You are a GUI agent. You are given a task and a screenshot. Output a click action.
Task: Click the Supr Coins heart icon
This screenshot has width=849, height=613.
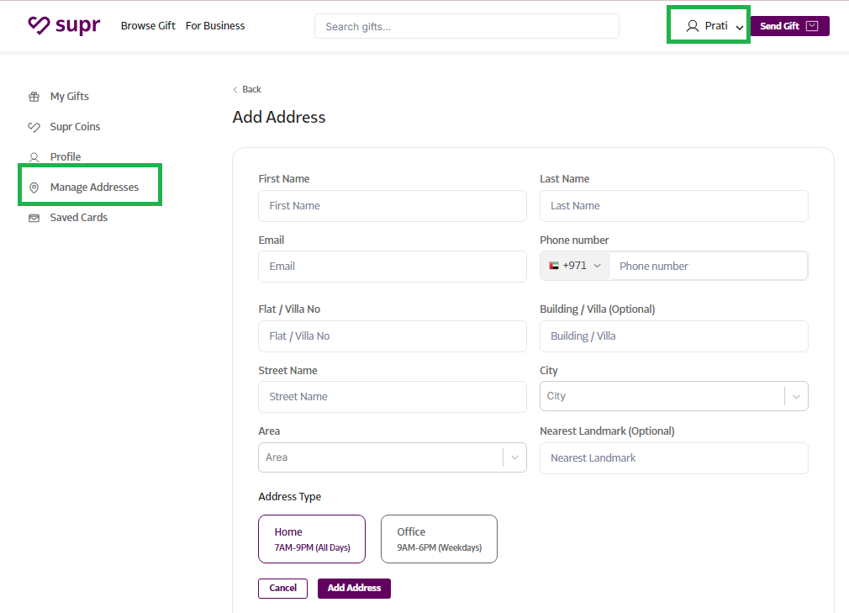point(34,127)
